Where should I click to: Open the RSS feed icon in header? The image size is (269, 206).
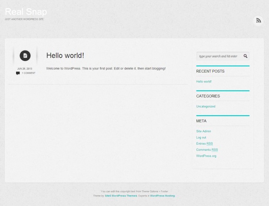(x=258, y=20)
